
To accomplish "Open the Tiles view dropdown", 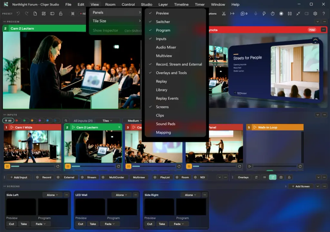I will point(107,121).
